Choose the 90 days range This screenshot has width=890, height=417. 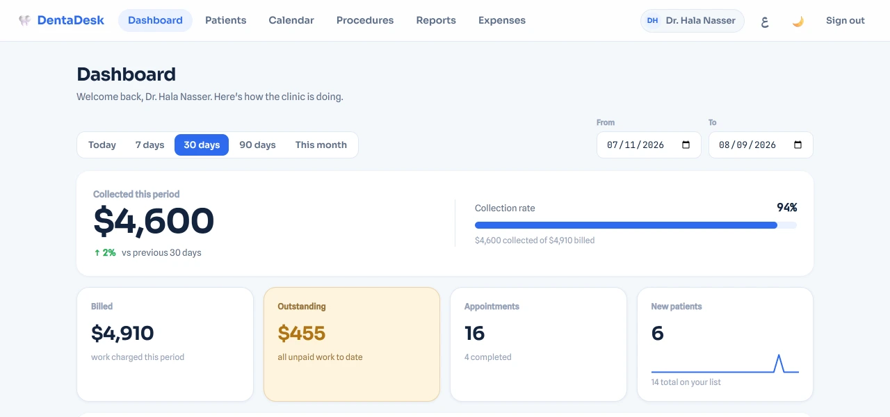click(x=257, y=145)
